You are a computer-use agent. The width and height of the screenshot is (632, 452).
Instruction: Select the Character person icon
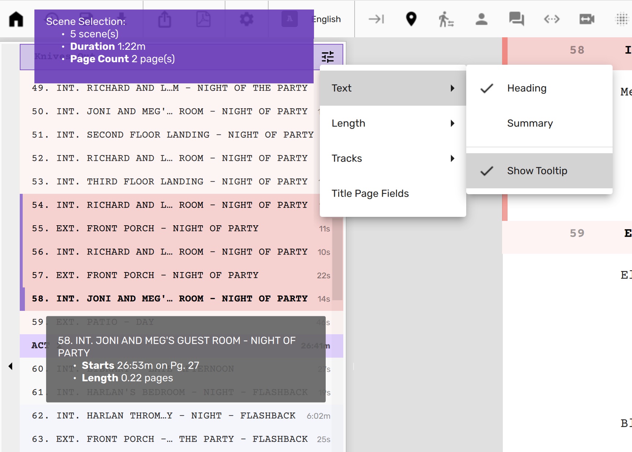481,19
